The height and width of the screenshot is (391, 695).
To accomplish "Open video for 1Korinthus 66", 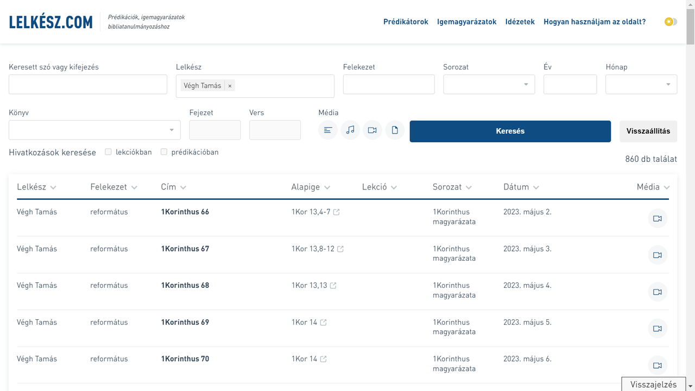I will pos(658,218).
